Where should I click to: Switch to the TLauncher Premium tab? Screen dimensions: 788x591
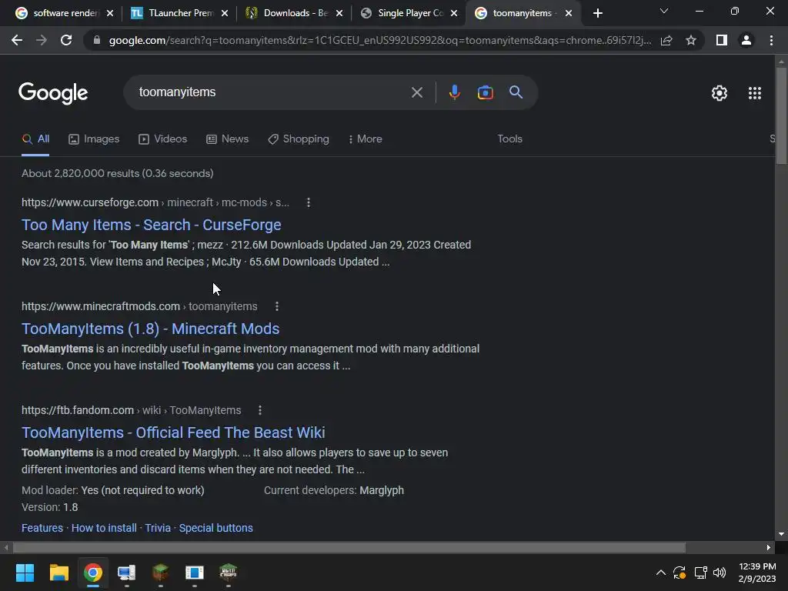175,13
